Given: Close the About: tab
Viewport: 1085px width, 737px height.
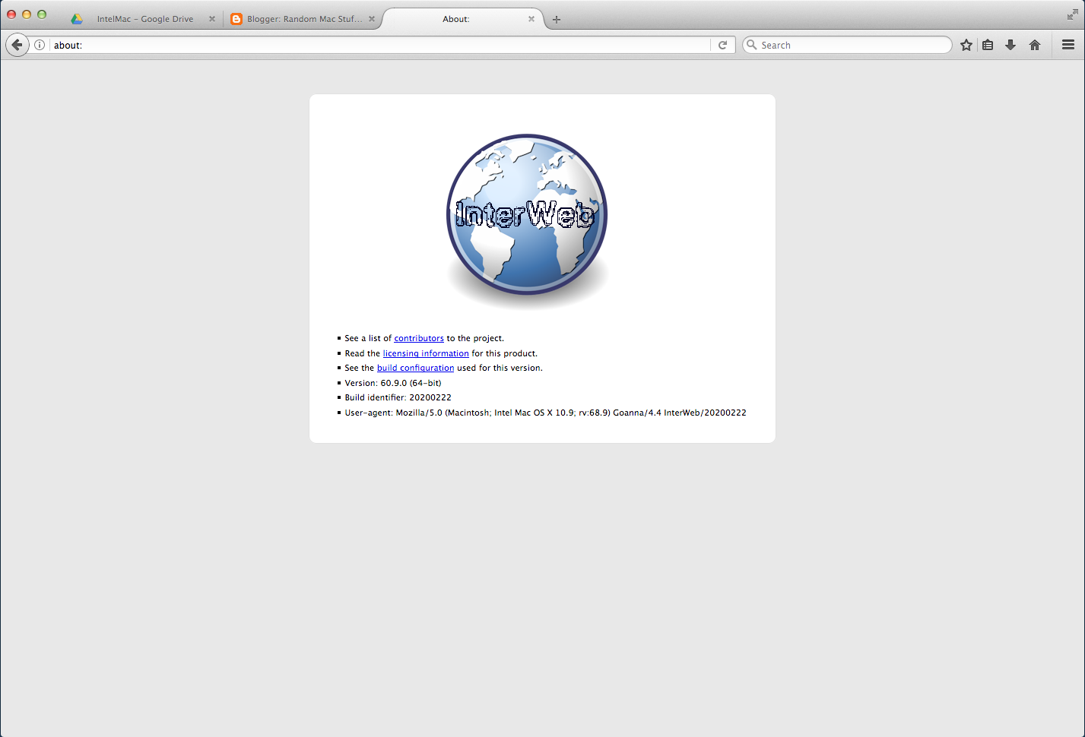Looking at the screenshot, I should (x=531, y=19).
